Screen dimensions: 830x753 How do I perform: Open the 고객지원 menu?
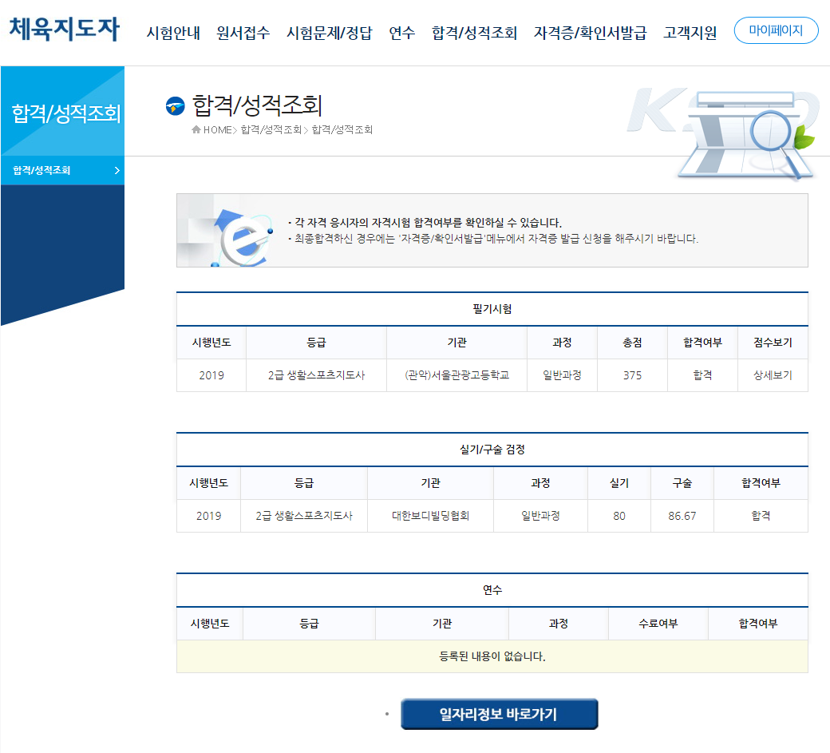(x=688, y=33)
